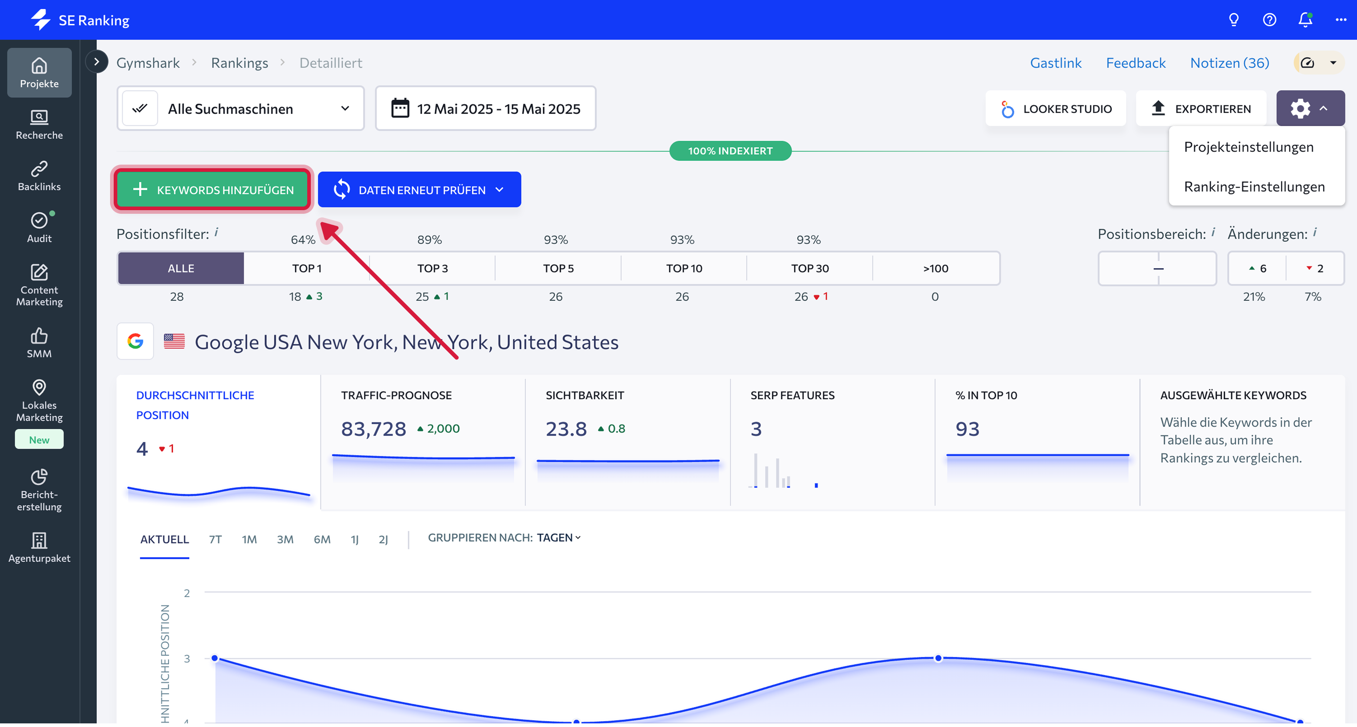Viewport: 1357px width, 727px height.
Task: Open the three-dot more menu in header
Action: [x=1341, y=20]
